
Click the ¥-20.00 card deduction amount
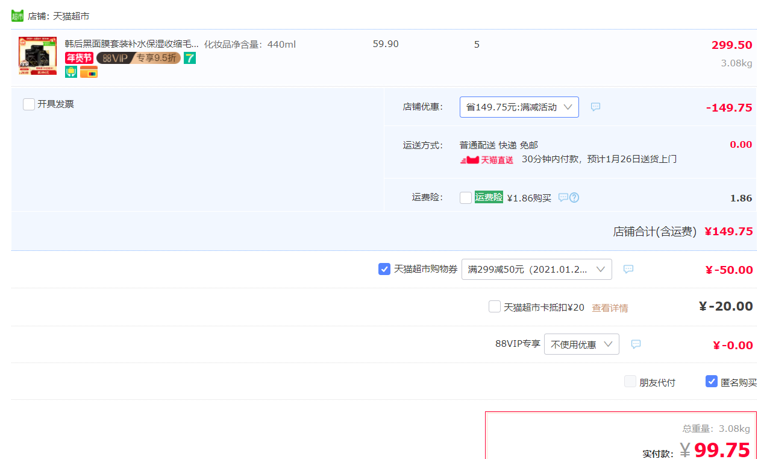pos(726,306)
